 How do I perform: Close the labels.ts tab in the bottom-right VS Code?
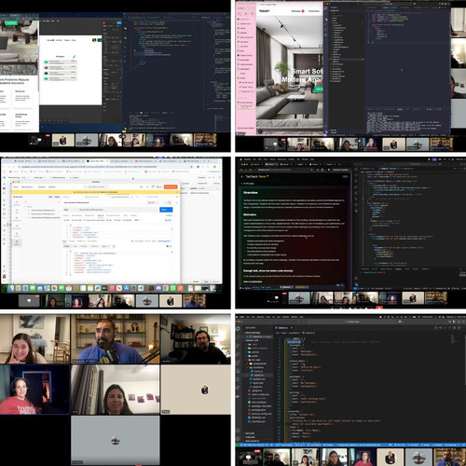tap(292, 328)
